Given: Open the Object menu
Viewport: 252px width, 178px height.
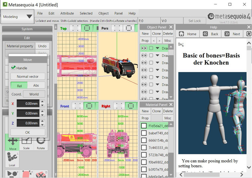Looking at the screenshot, I should pos(103,13).
